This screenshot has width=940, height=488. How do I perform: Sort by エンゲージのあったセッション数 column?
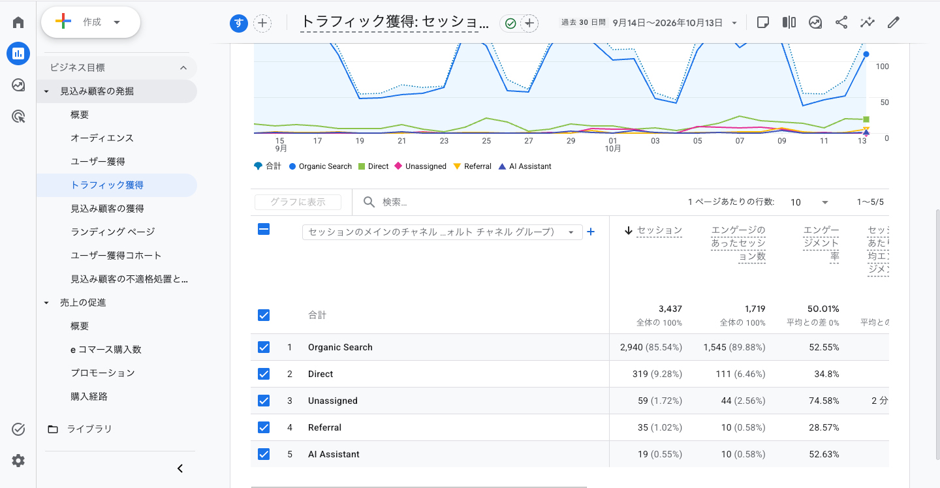(738, 243)
